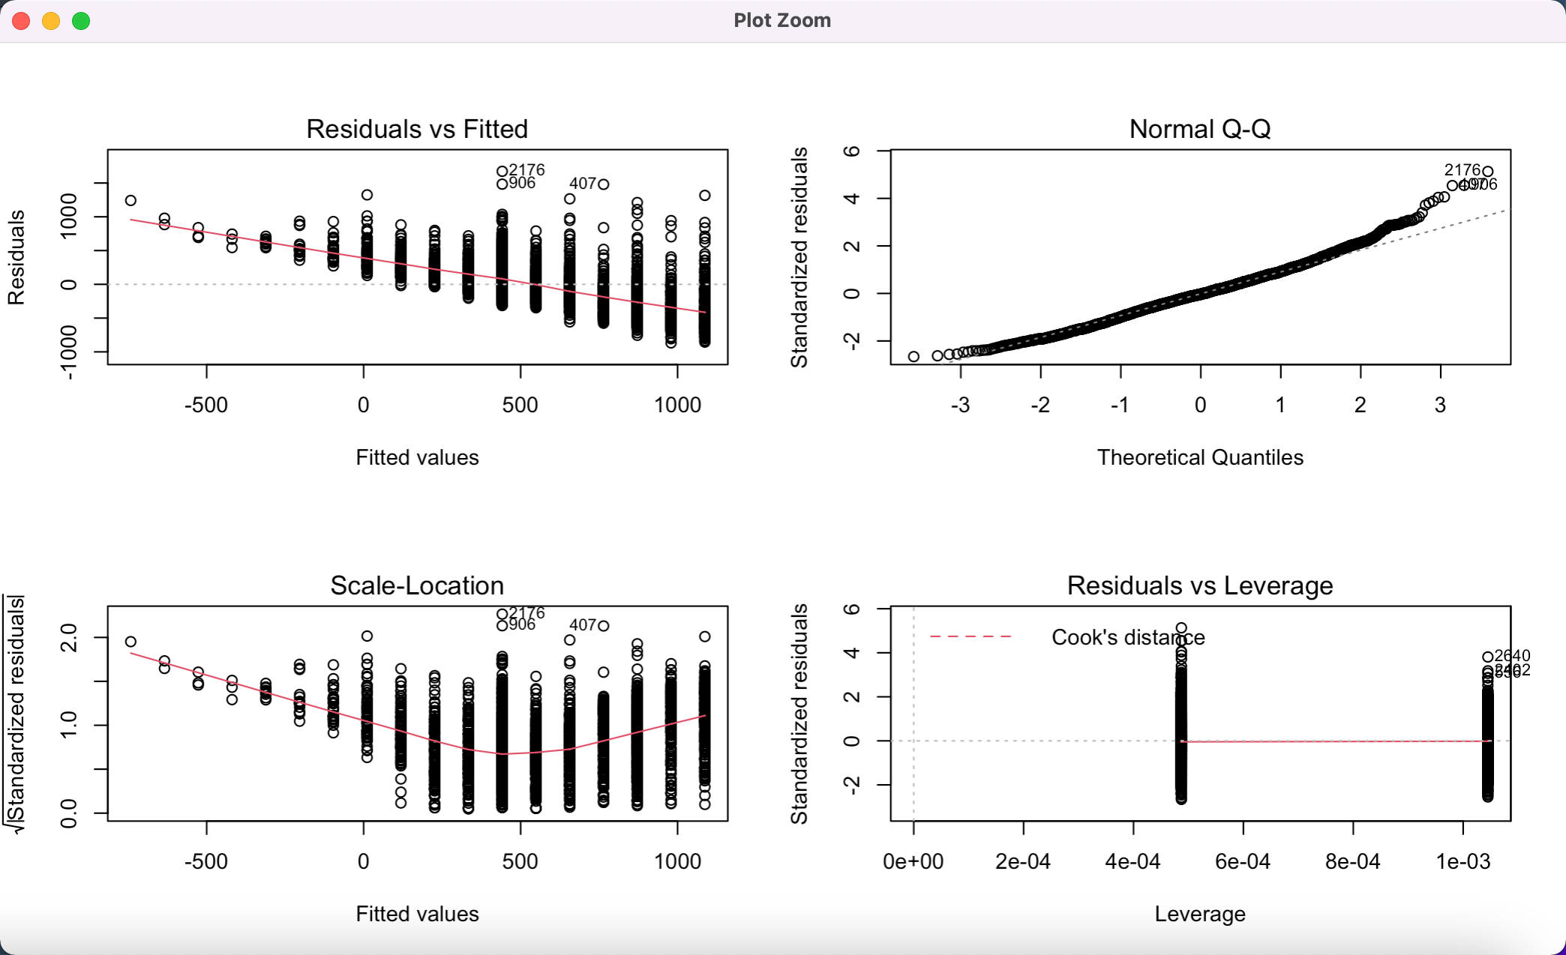Click the Normal Q-Q plot title
Screen dimensions: 1566x955
coord(1199,129)
